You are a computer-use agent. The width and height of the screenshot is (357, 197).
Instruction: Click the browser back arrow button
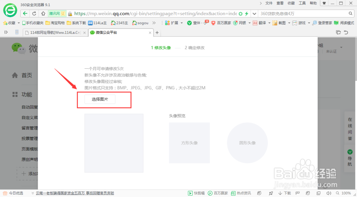25,14
